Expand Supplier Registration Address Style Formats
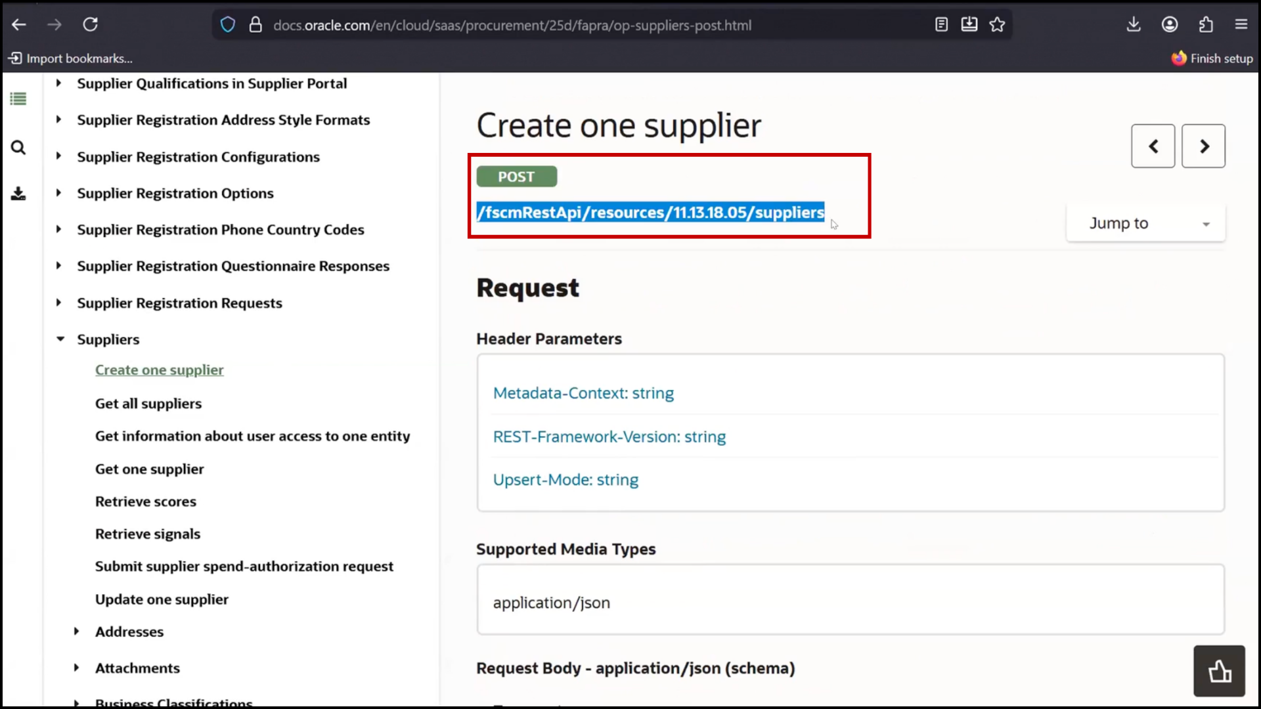1261x709 pixels. tap(58, 119)
